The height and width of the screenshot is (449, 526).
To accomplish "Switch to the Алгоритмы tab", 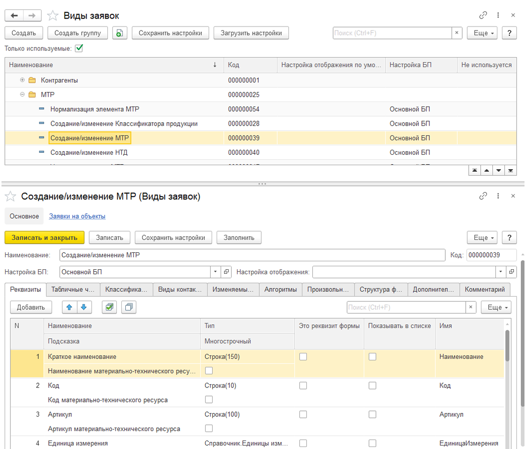I will [x=280, y=289].
